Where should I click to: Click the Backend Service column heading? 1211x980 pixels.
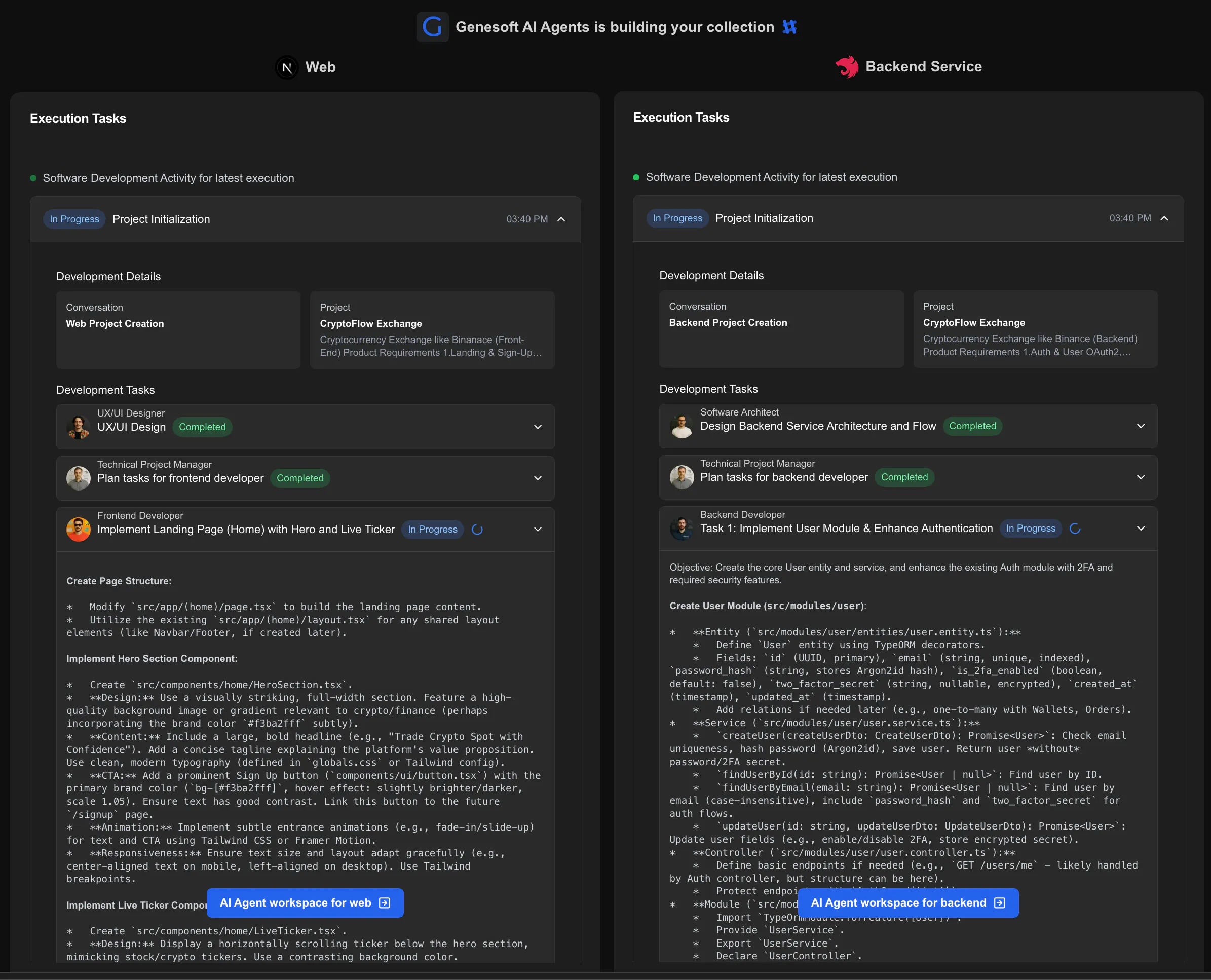[924, 66]
